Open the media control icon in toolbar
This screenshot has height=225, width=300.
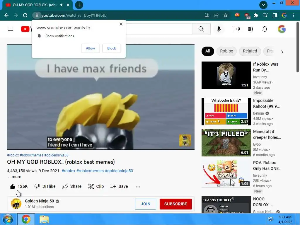[265, 15]
